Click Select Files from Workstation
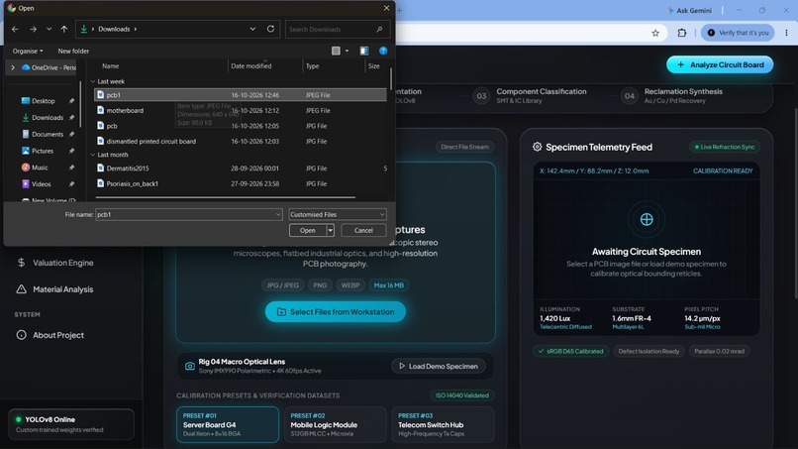798x449 pixels. point(336,311)
